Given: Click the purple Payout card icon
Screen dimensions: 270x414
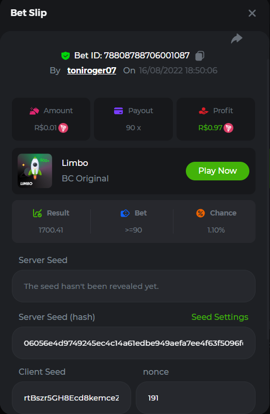Looking at the screenshot, I should [x=118, y=111].
